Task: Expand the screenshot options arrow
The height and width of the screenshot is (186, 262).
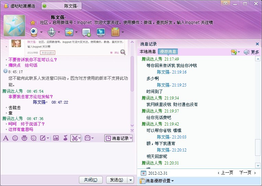Action: [80, 138]
